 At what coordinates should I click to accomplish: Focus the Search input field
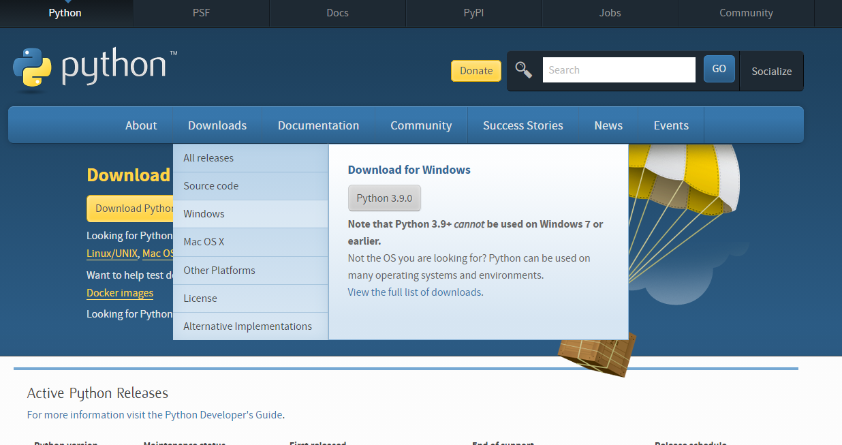[x=619, y=70]
